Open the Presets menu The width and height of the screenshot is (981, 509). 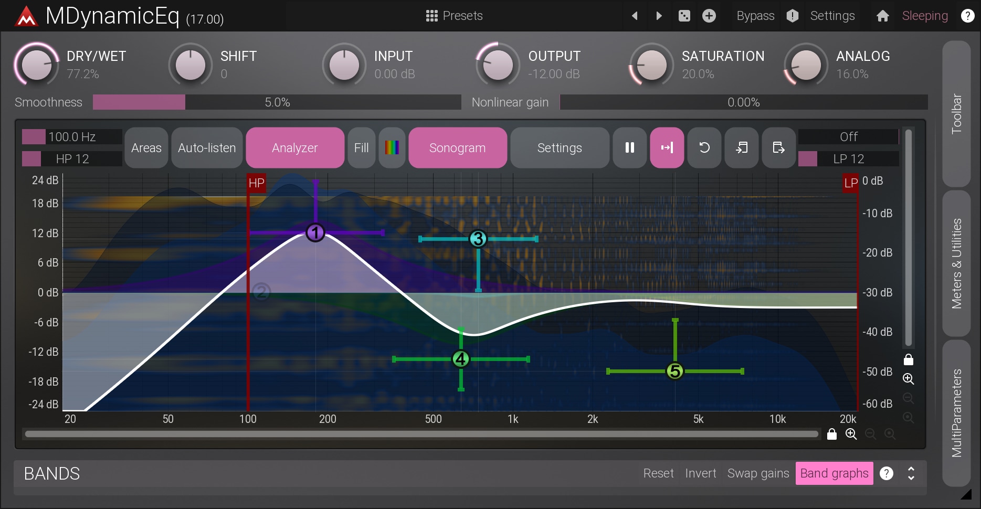pyautogui.click(x=454, y=16)
